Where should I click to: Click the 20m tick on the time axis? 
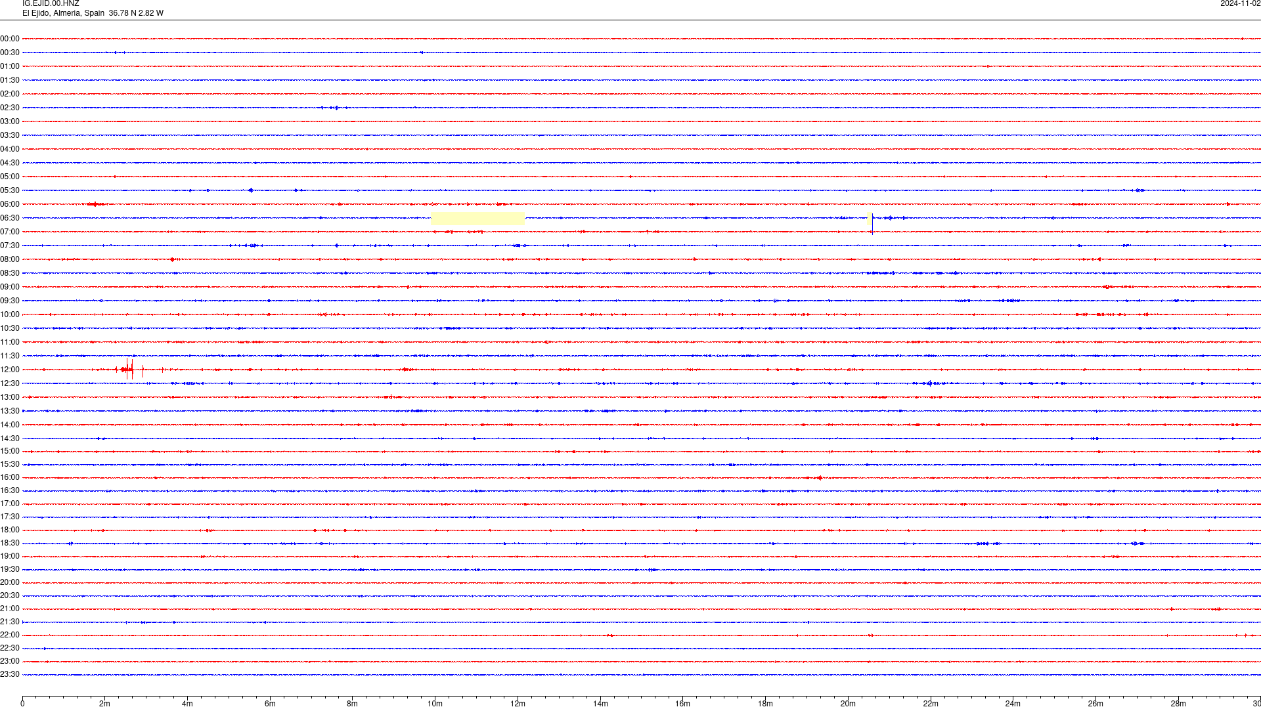click(x=848, y=703)
